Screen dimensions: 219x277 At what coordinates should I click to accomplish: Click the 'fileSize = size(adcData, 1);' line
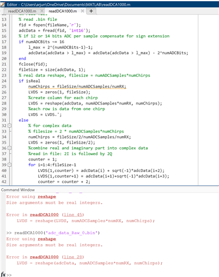(x=52, y=70)
